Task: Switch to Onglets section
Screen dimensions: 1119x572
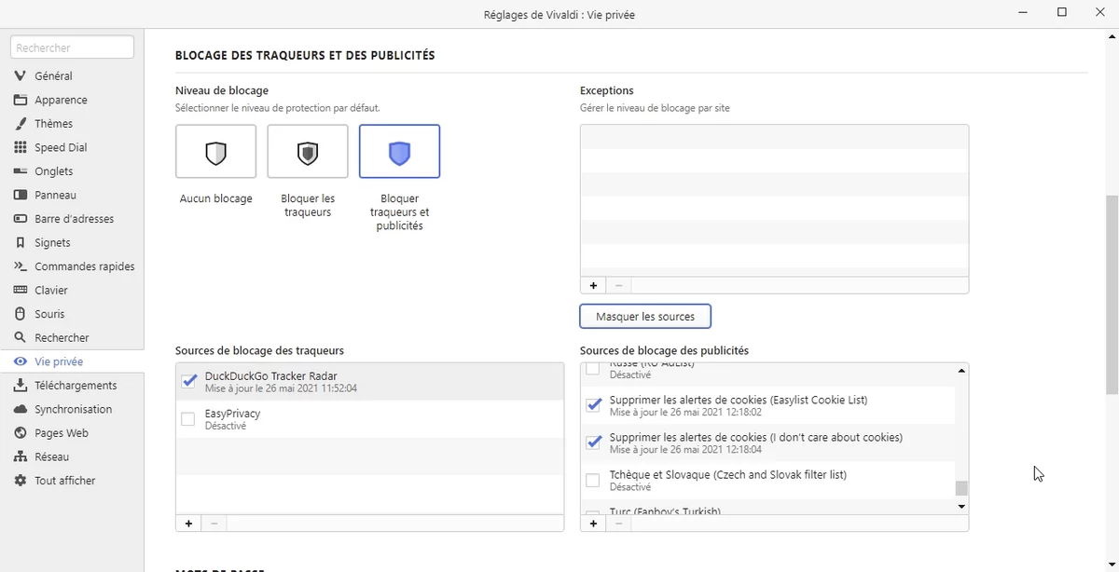Action: (53, 171)
